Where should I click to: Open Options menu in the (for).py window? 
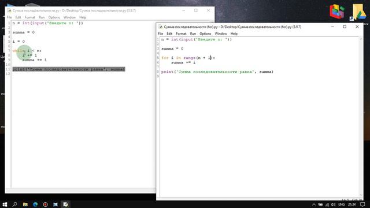pos(205,34)
